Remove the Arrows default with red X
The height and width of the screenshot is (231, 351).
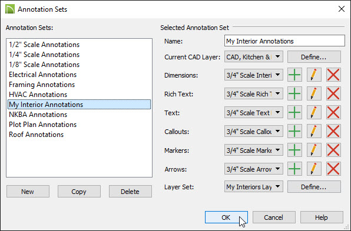pos(333,169)
